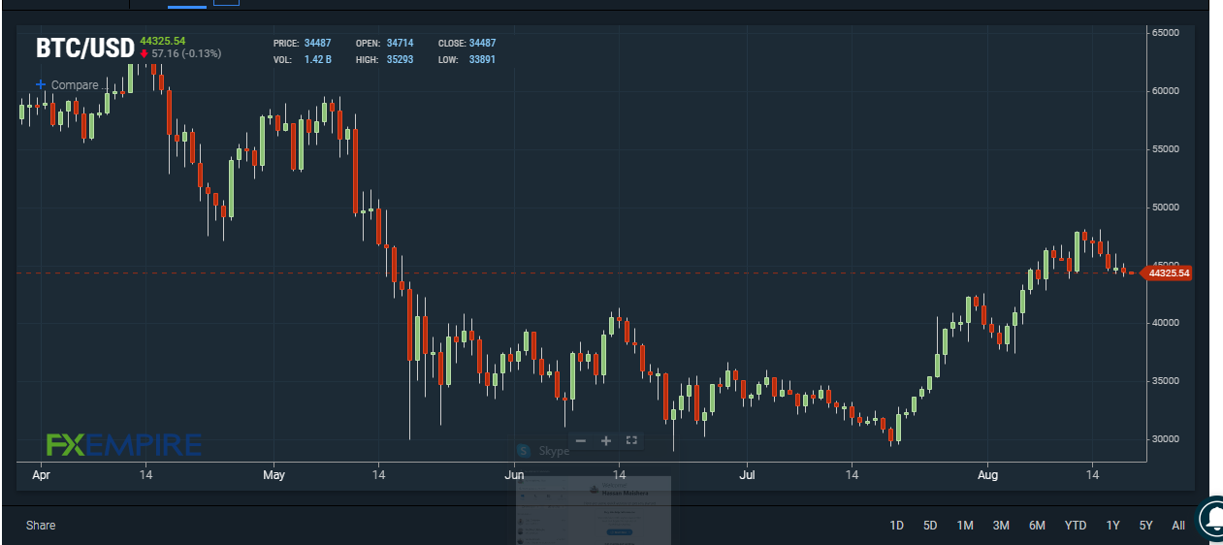Select the YTD time range
The height and width of the screenshot is (545, 1223).
1076,526
